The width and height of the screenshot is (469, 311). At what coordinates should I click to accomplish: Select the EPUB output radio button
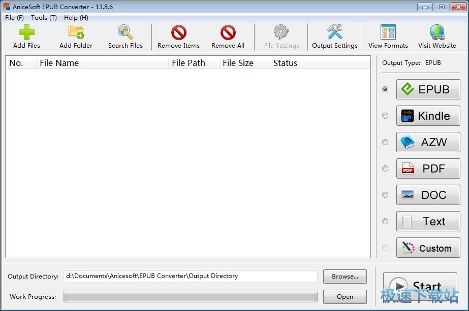tap(385, 89)
